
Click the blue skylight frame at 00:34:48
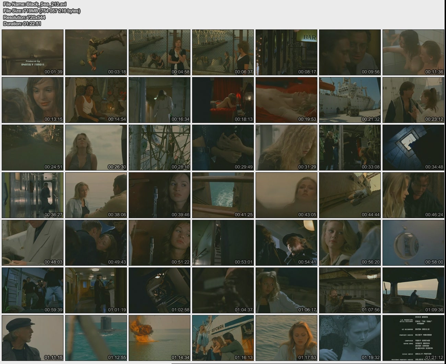(413, 148)
